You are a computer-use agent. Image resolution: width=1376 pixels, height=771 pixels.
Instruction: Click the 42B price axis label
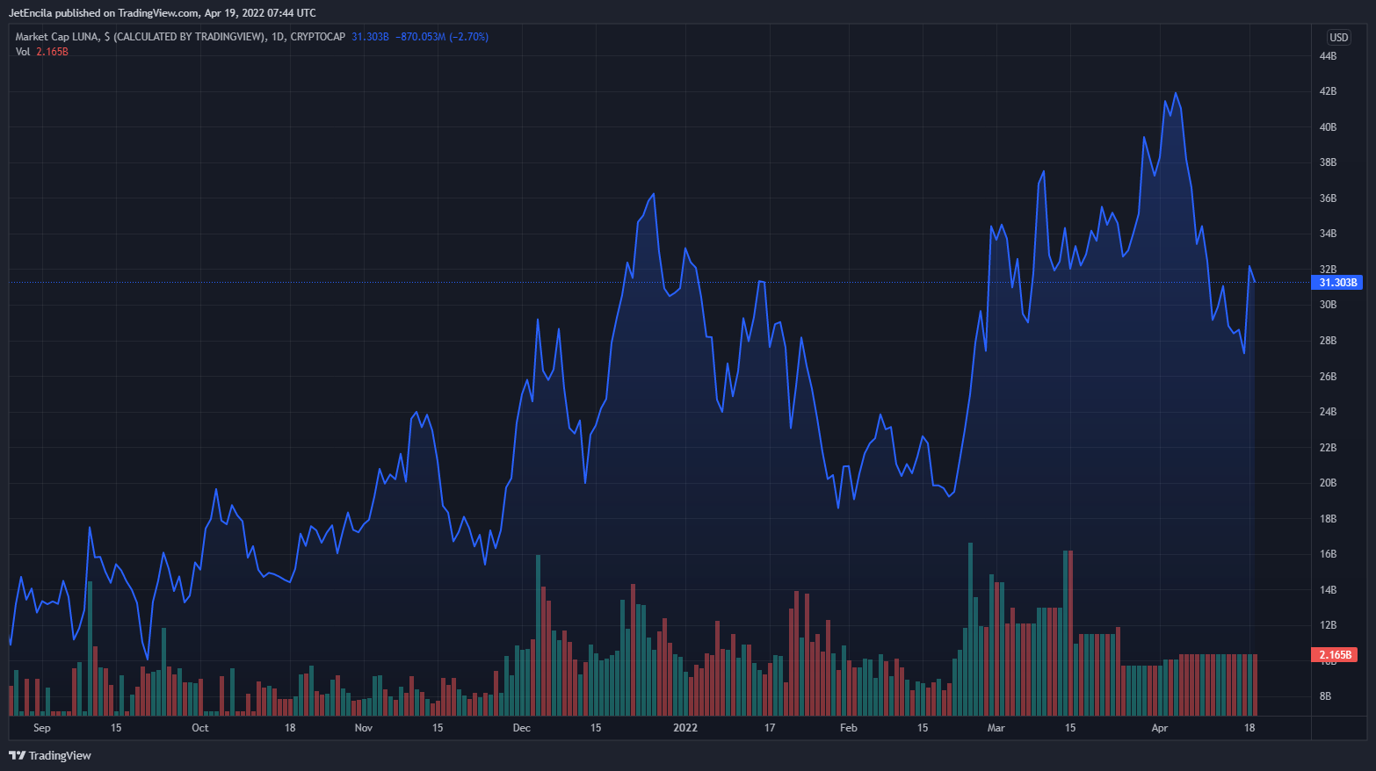coord(1328,91)
